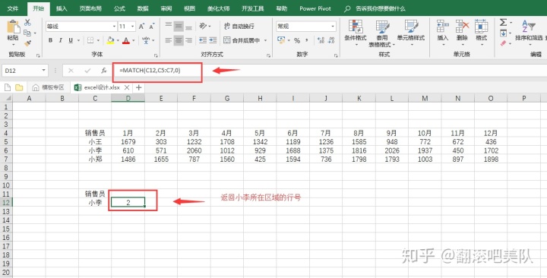547x278 pixels.
Task: Switch to the Data (数据) tab
Action: pos(143,8)
